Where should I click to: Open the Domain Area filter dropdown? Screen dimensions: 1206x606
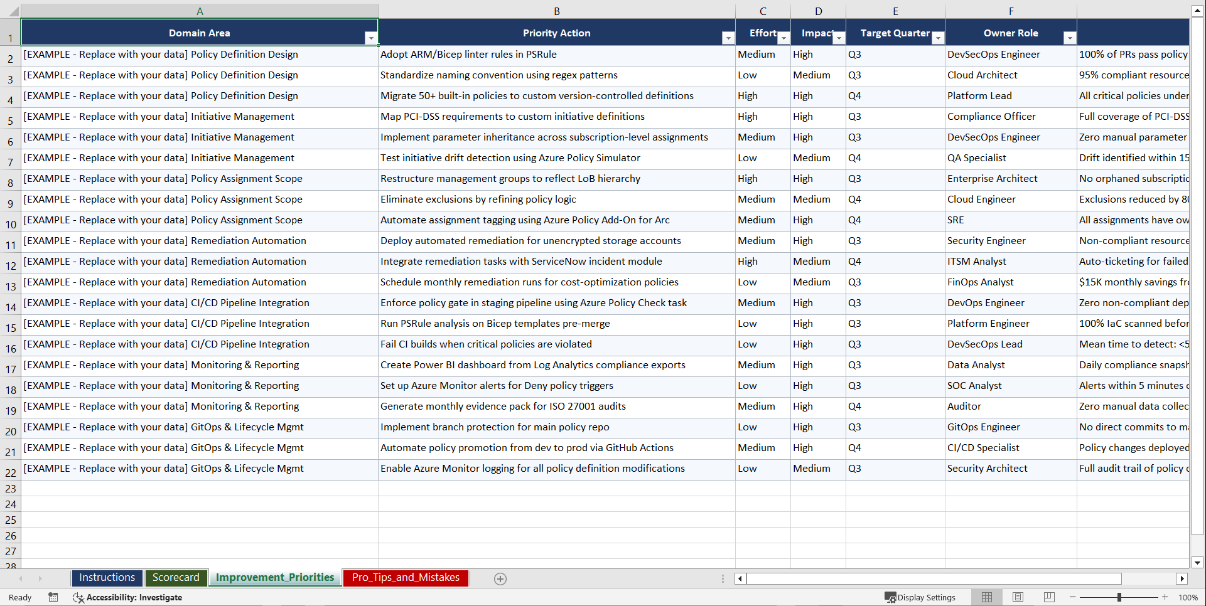click(x=372, y=38)
